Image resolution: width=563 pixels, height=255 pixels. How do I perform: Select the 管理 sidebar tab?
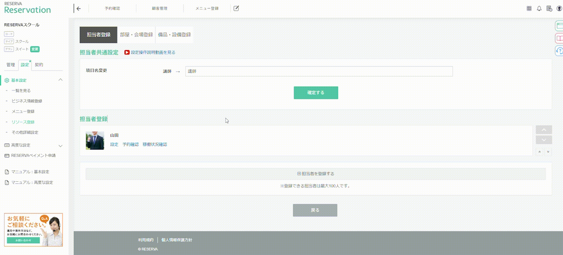point(11,65)
